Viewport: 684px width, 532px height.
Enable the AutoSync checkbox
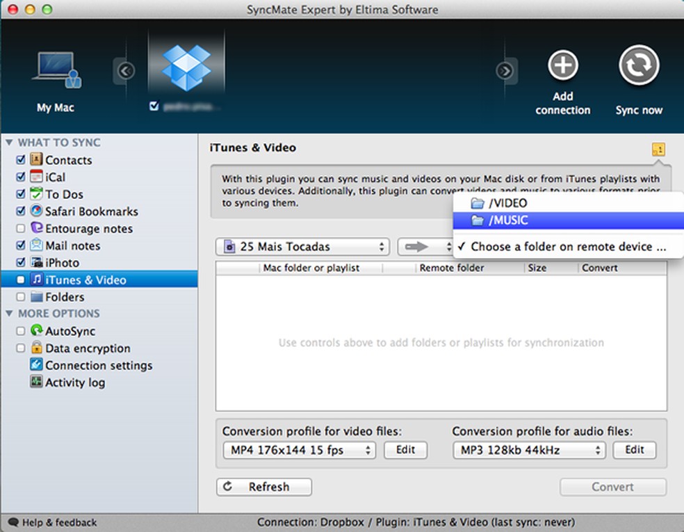point(20,331)
